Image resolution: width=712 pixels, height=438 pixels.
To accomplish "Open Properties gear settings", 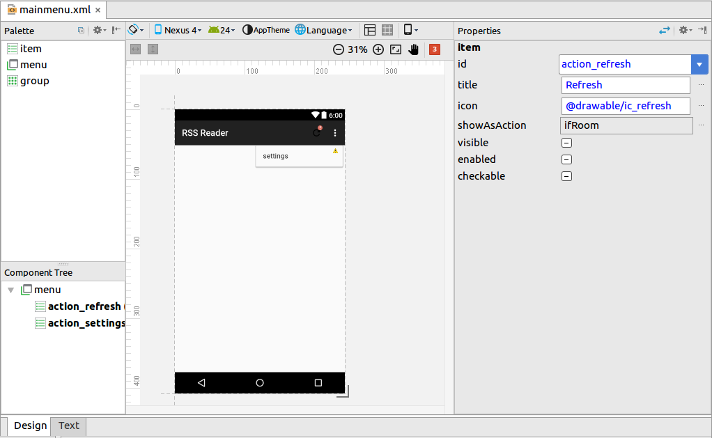I will click(685, 31).
